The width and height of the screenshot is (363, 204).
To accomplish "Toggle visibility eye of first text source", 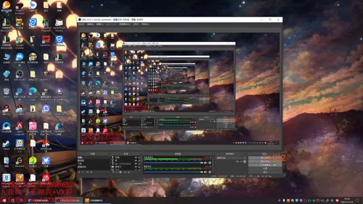I will click(136, 157).
